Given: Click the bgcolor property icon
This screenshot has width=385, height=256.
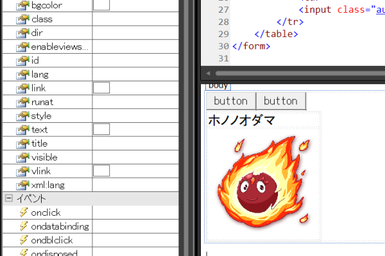Looking at the screenshot, I should pos(22,5).
